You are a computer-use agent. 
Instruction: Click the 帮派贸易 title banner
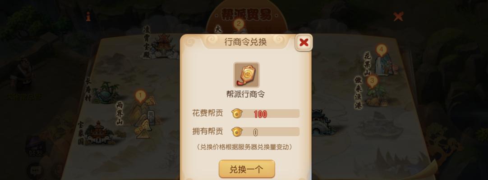click(246, 14)
